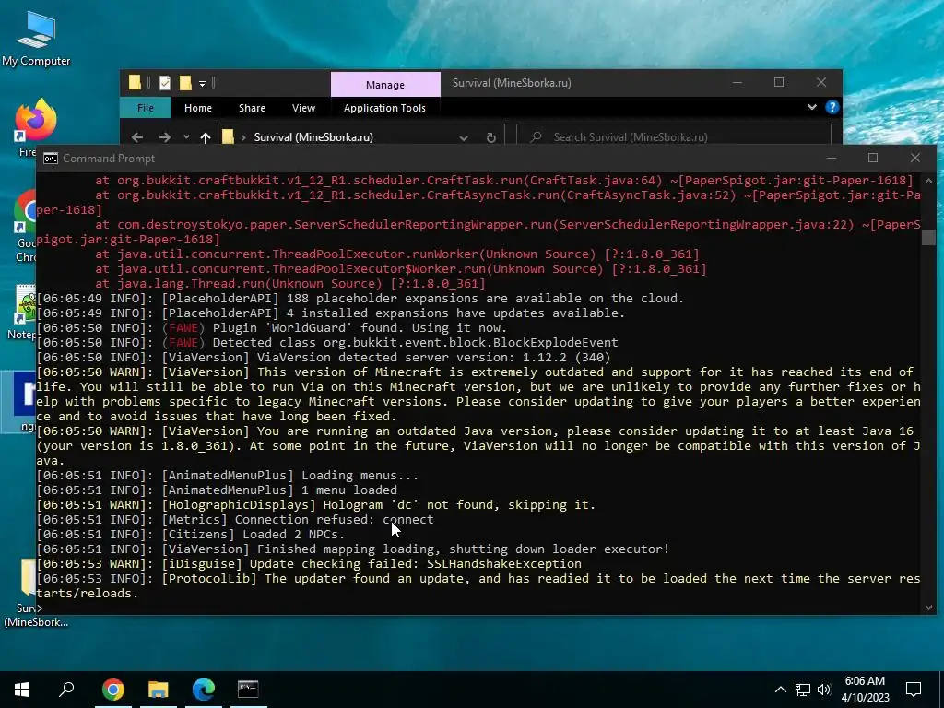Open the Customize Quick Access Toolbar dropdown
This screenshot has width=944, height=708.
tap(202, 84)
